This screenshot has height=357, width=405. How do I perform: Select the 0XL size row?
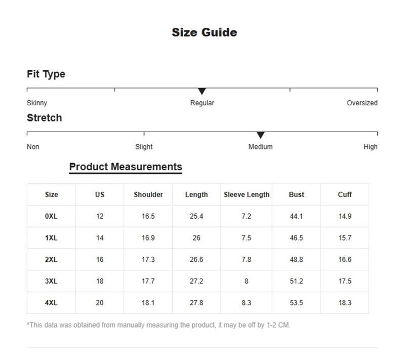pyautogui.click(x=51, y=216)
